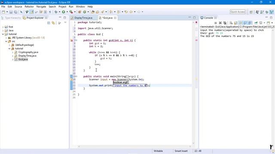The image size is (275, 154).
Task: Remove the terminated launch from console
Action: point(220,23)
